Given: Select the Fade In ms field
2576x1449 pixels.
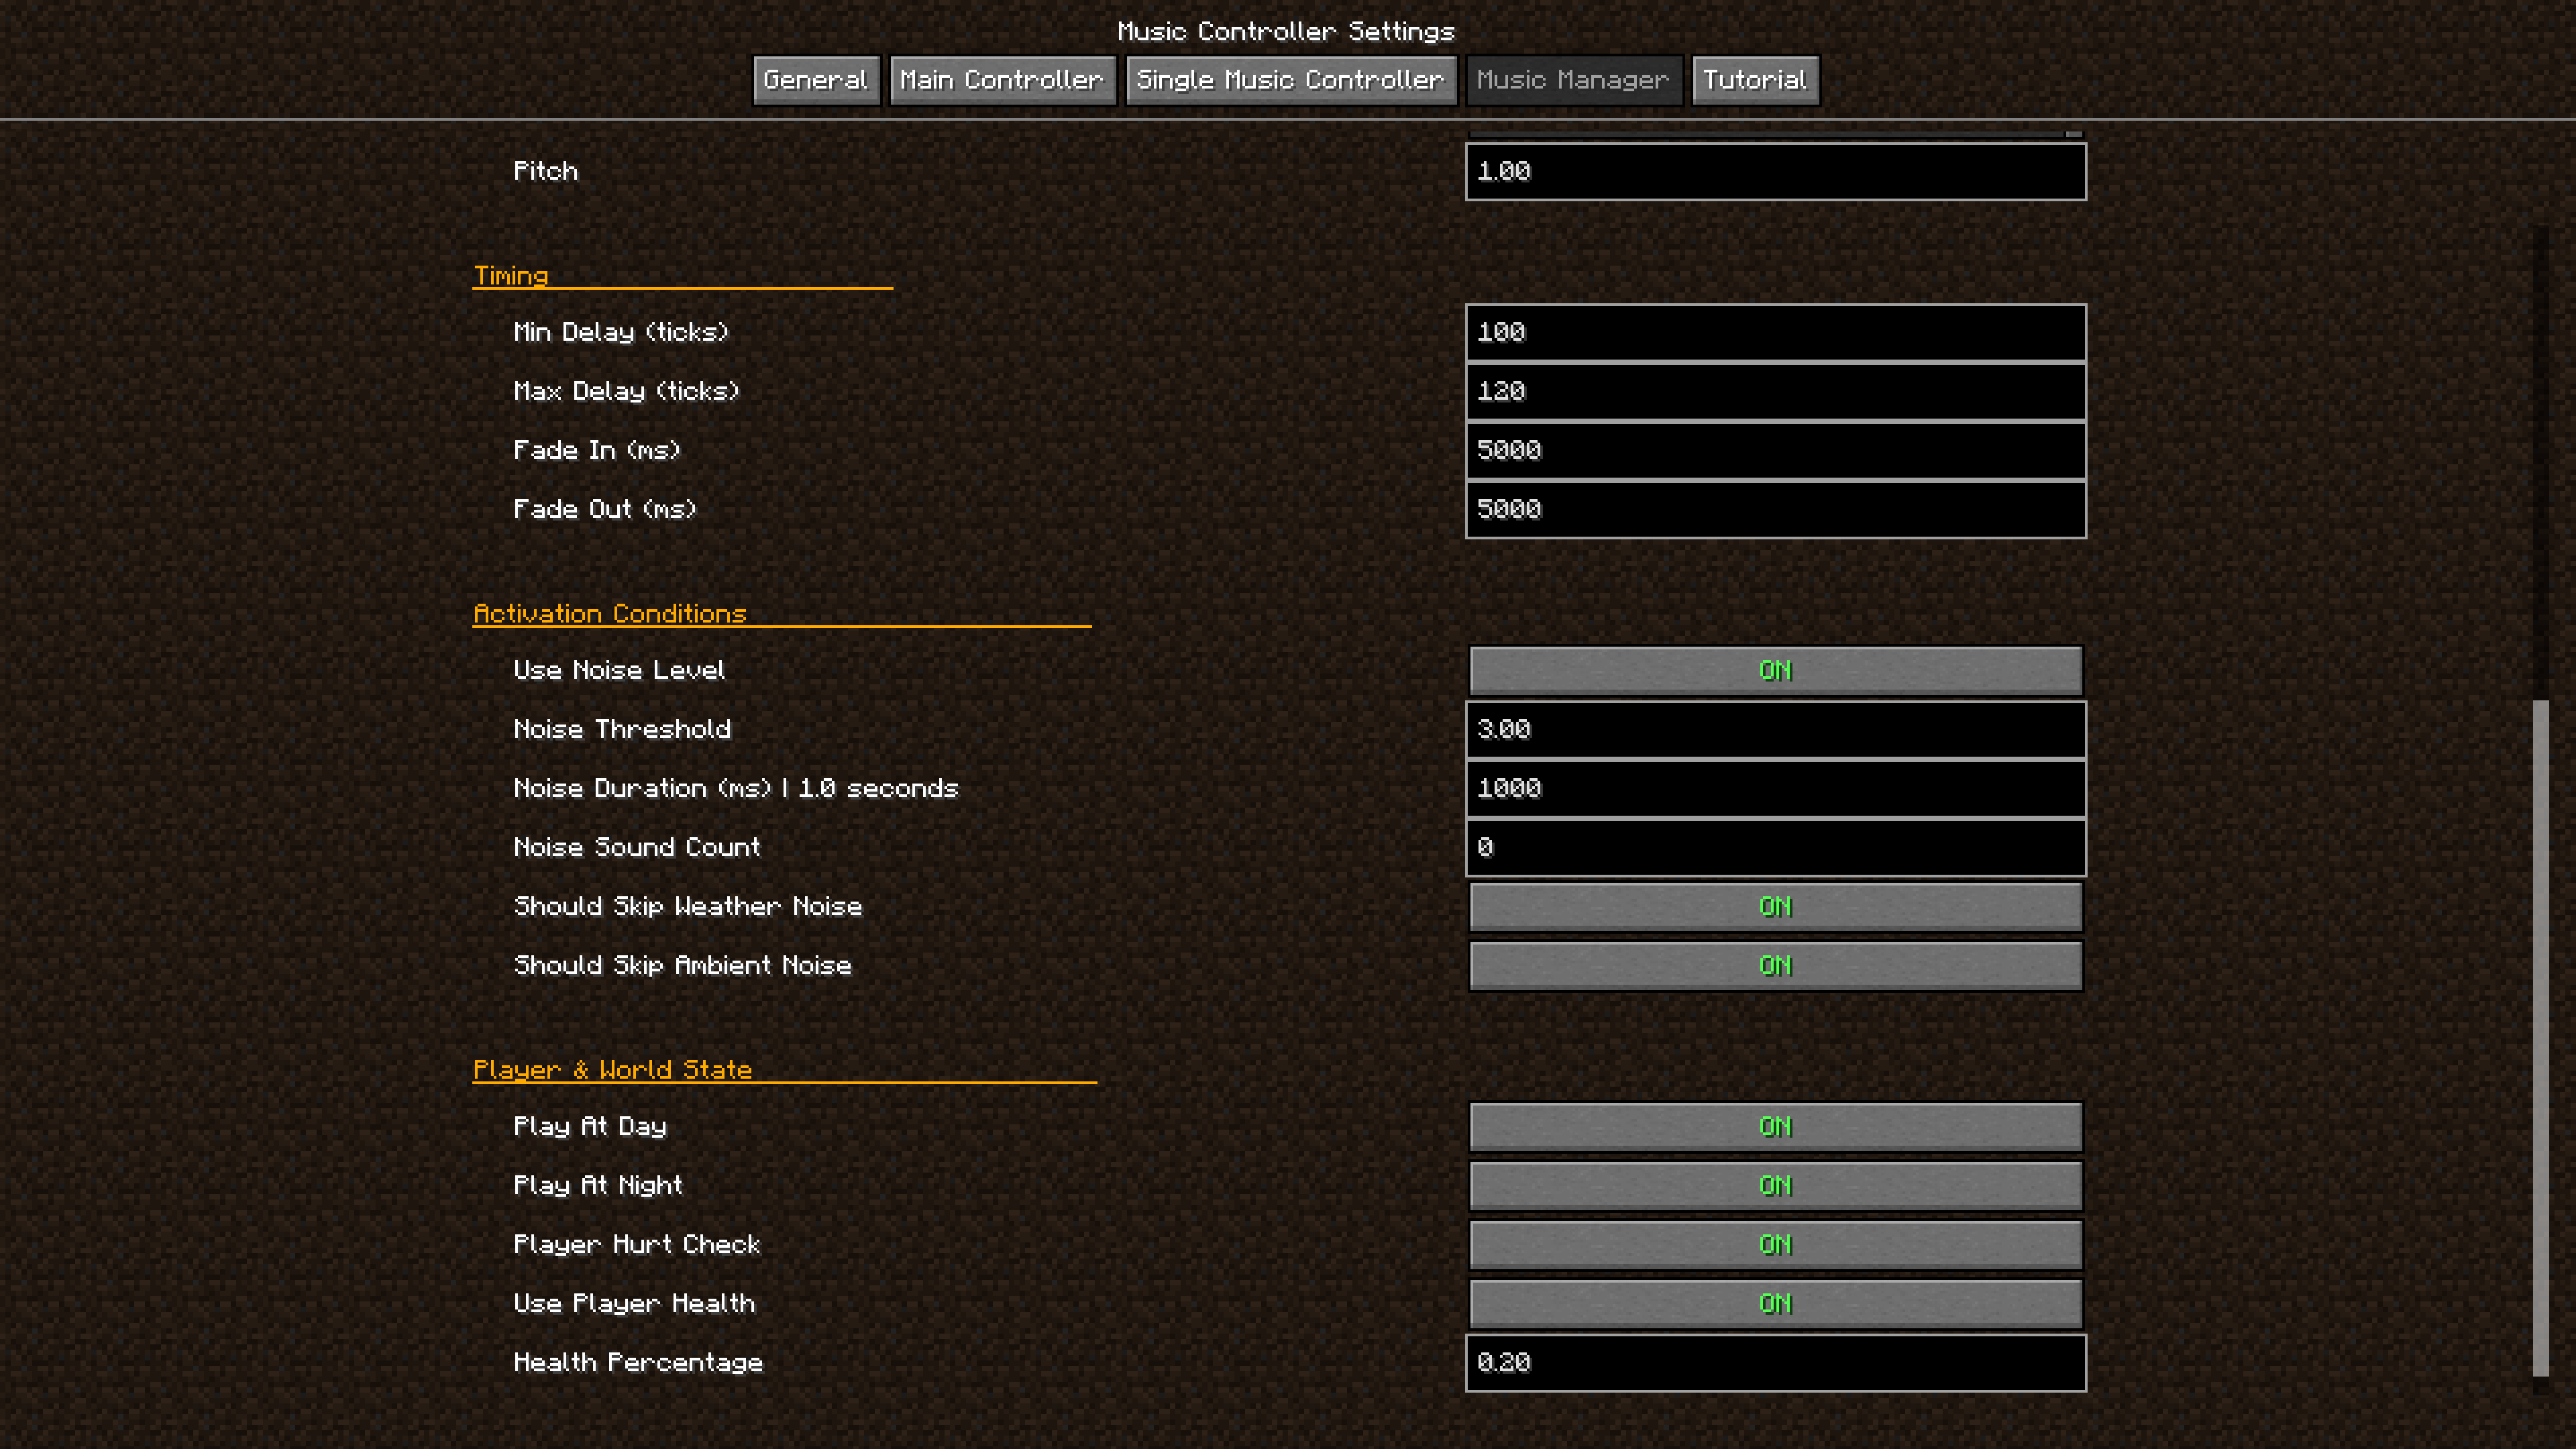Looking at the screenshot, I should click(1775, 450).
